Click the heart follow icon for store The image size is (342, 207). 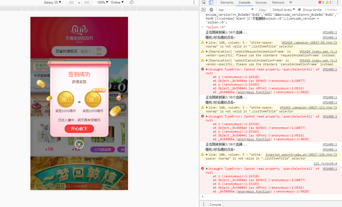[99, 50]
